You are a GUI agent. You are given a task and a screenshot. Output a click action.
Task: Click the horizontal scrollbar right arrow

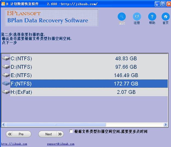coord(166,125)
